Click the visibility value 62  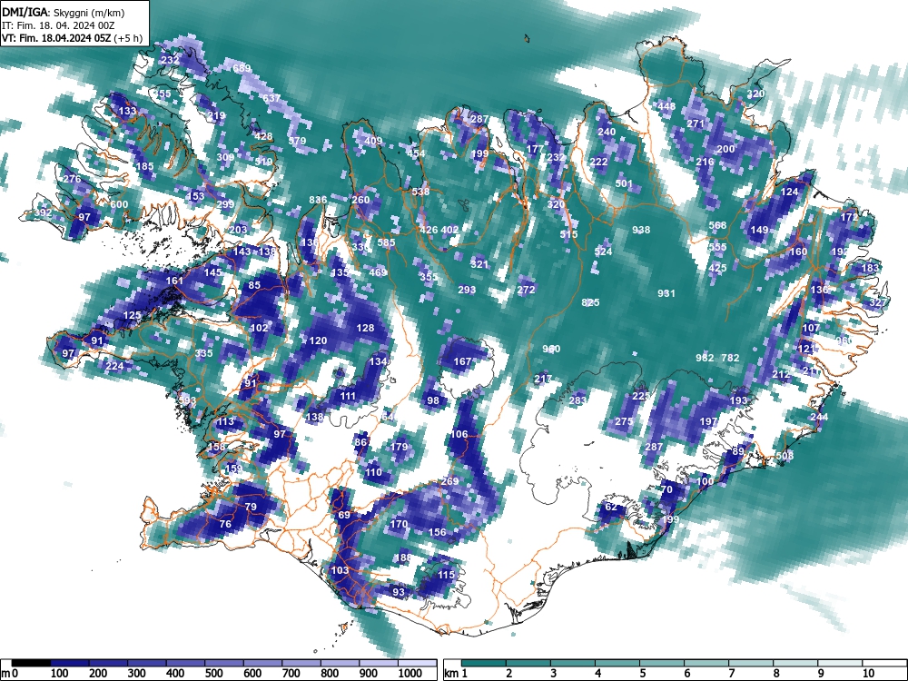click(611, 507)
